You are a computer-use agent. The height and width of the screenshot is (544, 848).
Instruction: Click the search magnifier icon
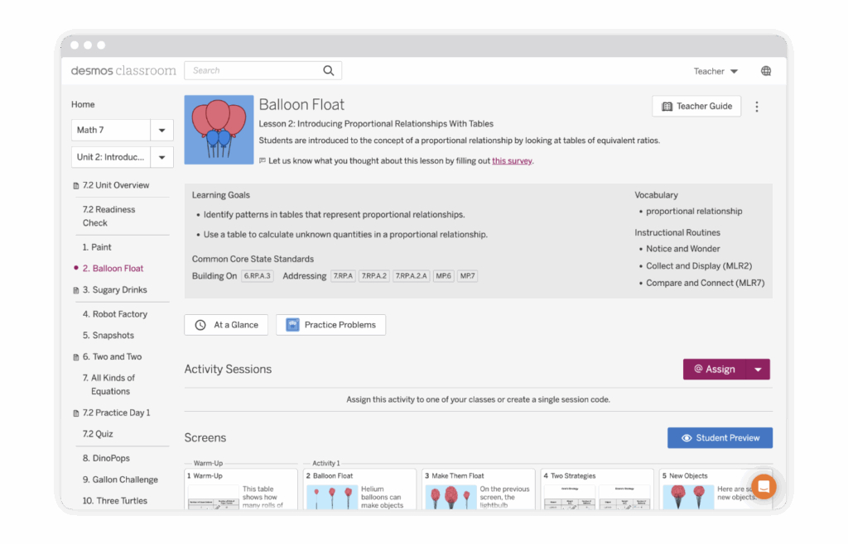[328, 70]
